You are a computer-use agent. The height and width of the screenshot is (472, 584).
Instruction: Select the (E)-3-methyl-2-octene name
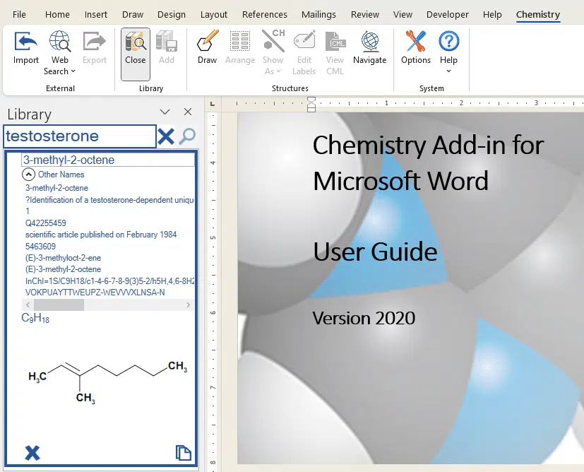(x=63, y=269)
